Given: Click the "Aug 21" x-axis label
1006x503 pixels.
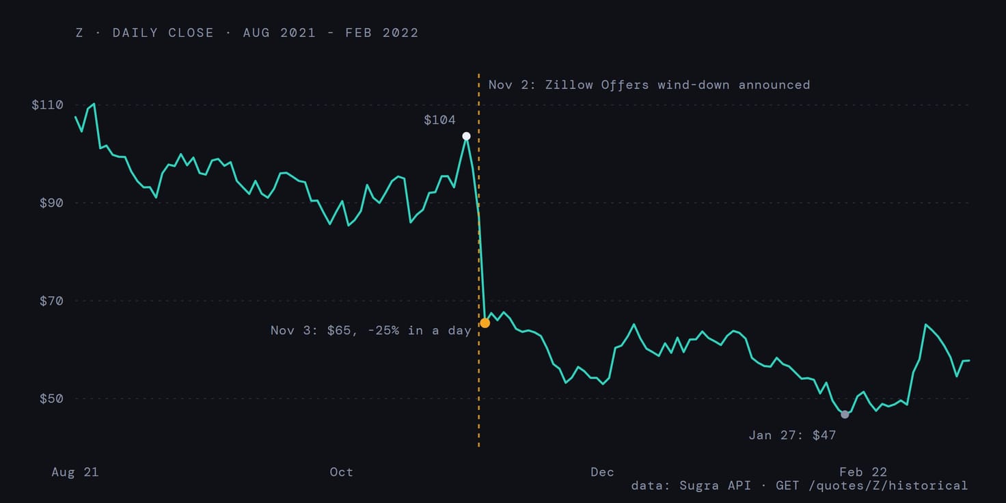Looking at the screenshot, I should click(x=75, y=472).
